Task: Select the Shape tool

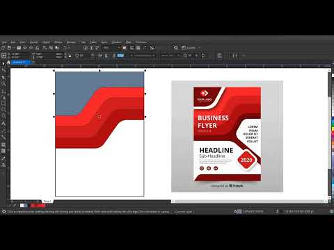Action: (x=3, y=70)
